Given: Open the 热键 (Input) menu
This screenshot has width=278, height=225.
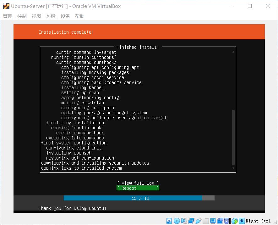Looking at the screenshot, I should pos(51,16).
